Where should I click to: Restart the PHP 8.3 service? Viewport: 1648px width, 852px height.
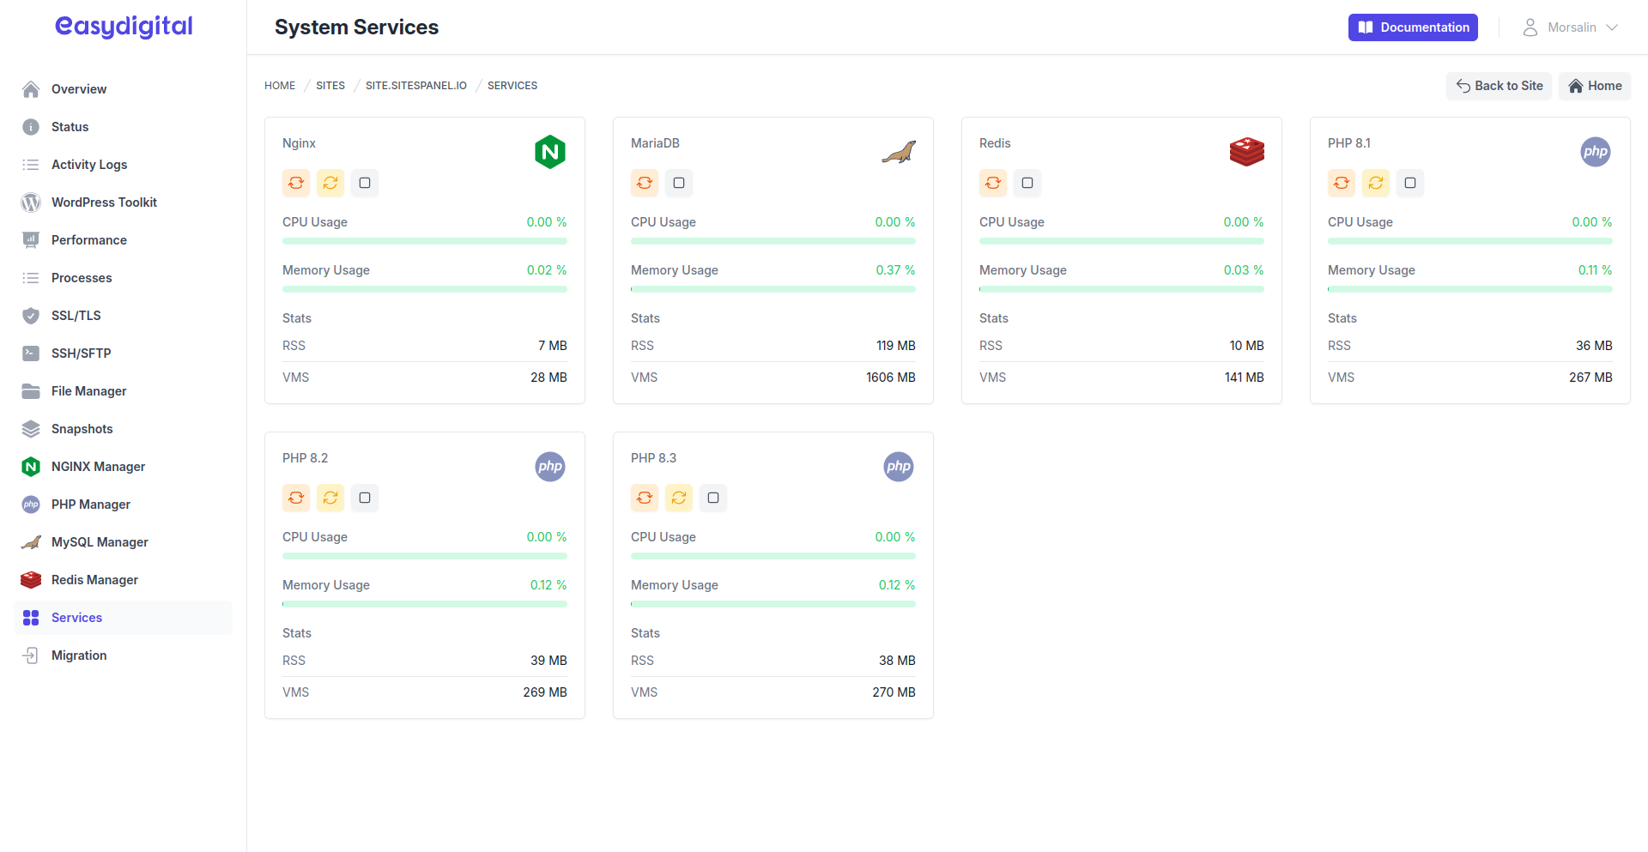[x=645, y=498]
